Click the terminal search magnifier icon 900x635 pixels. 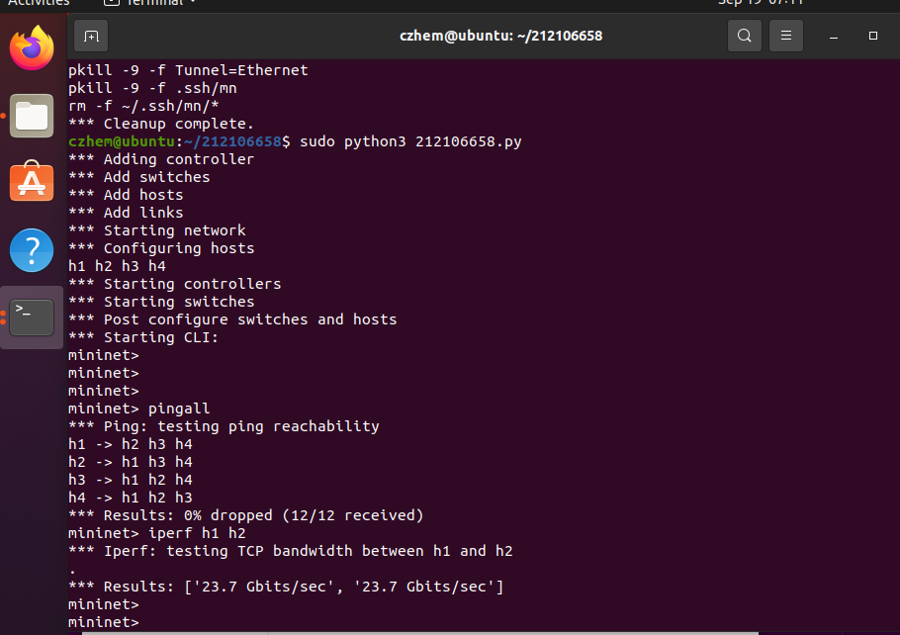pos(745,36)
